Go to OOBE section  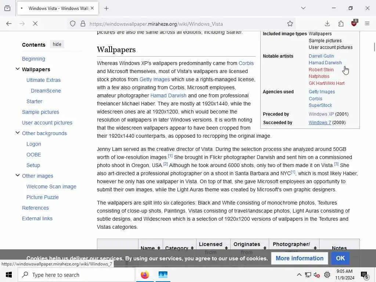click(33, 155)
